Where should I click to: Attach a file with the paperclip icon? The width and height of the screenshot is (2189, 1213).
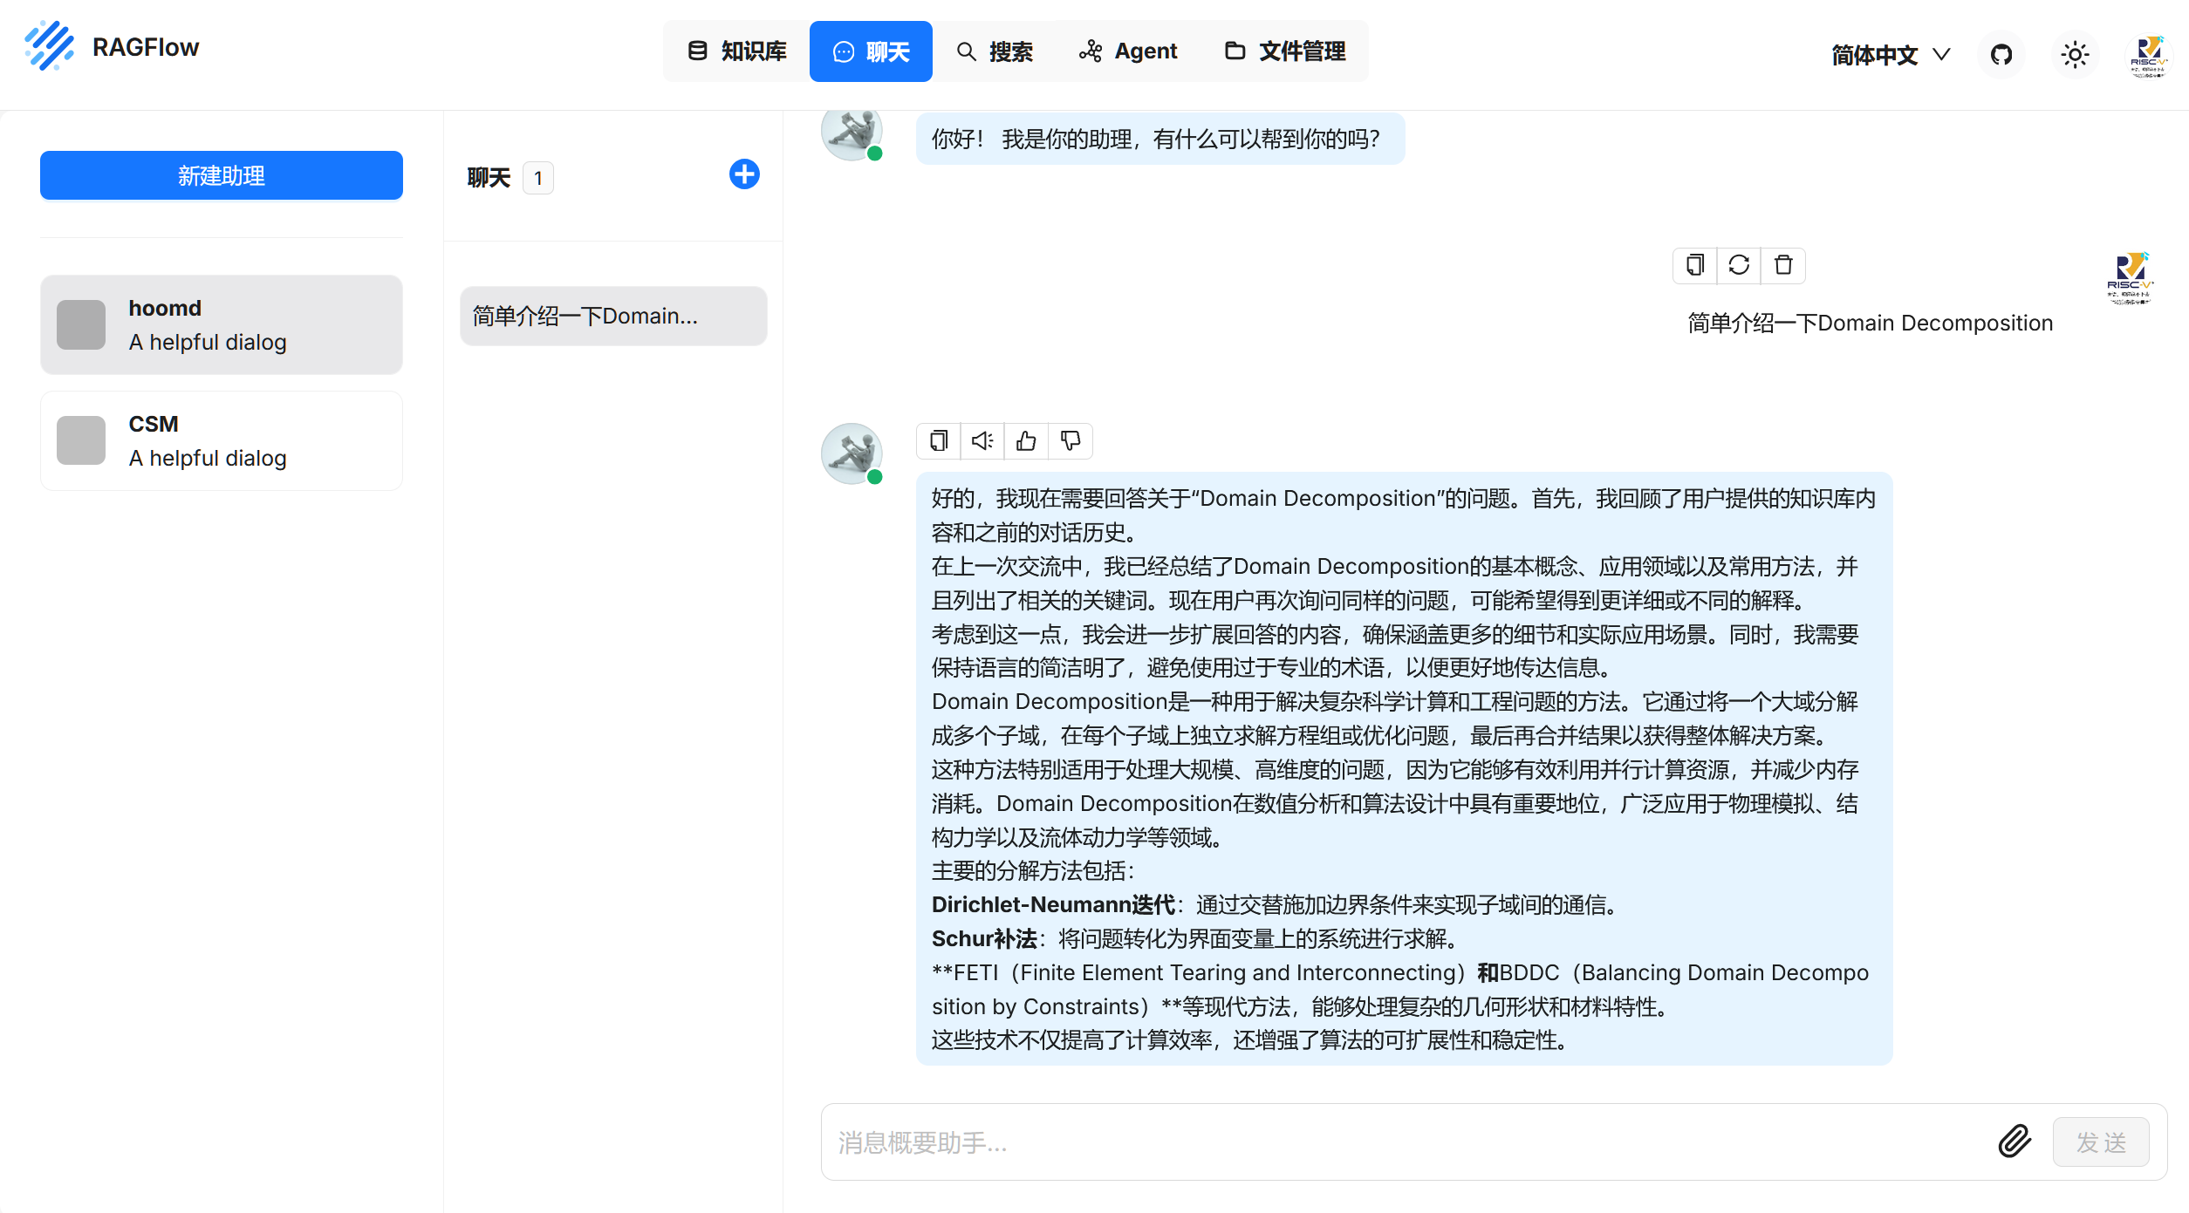click(2015, 1141)
